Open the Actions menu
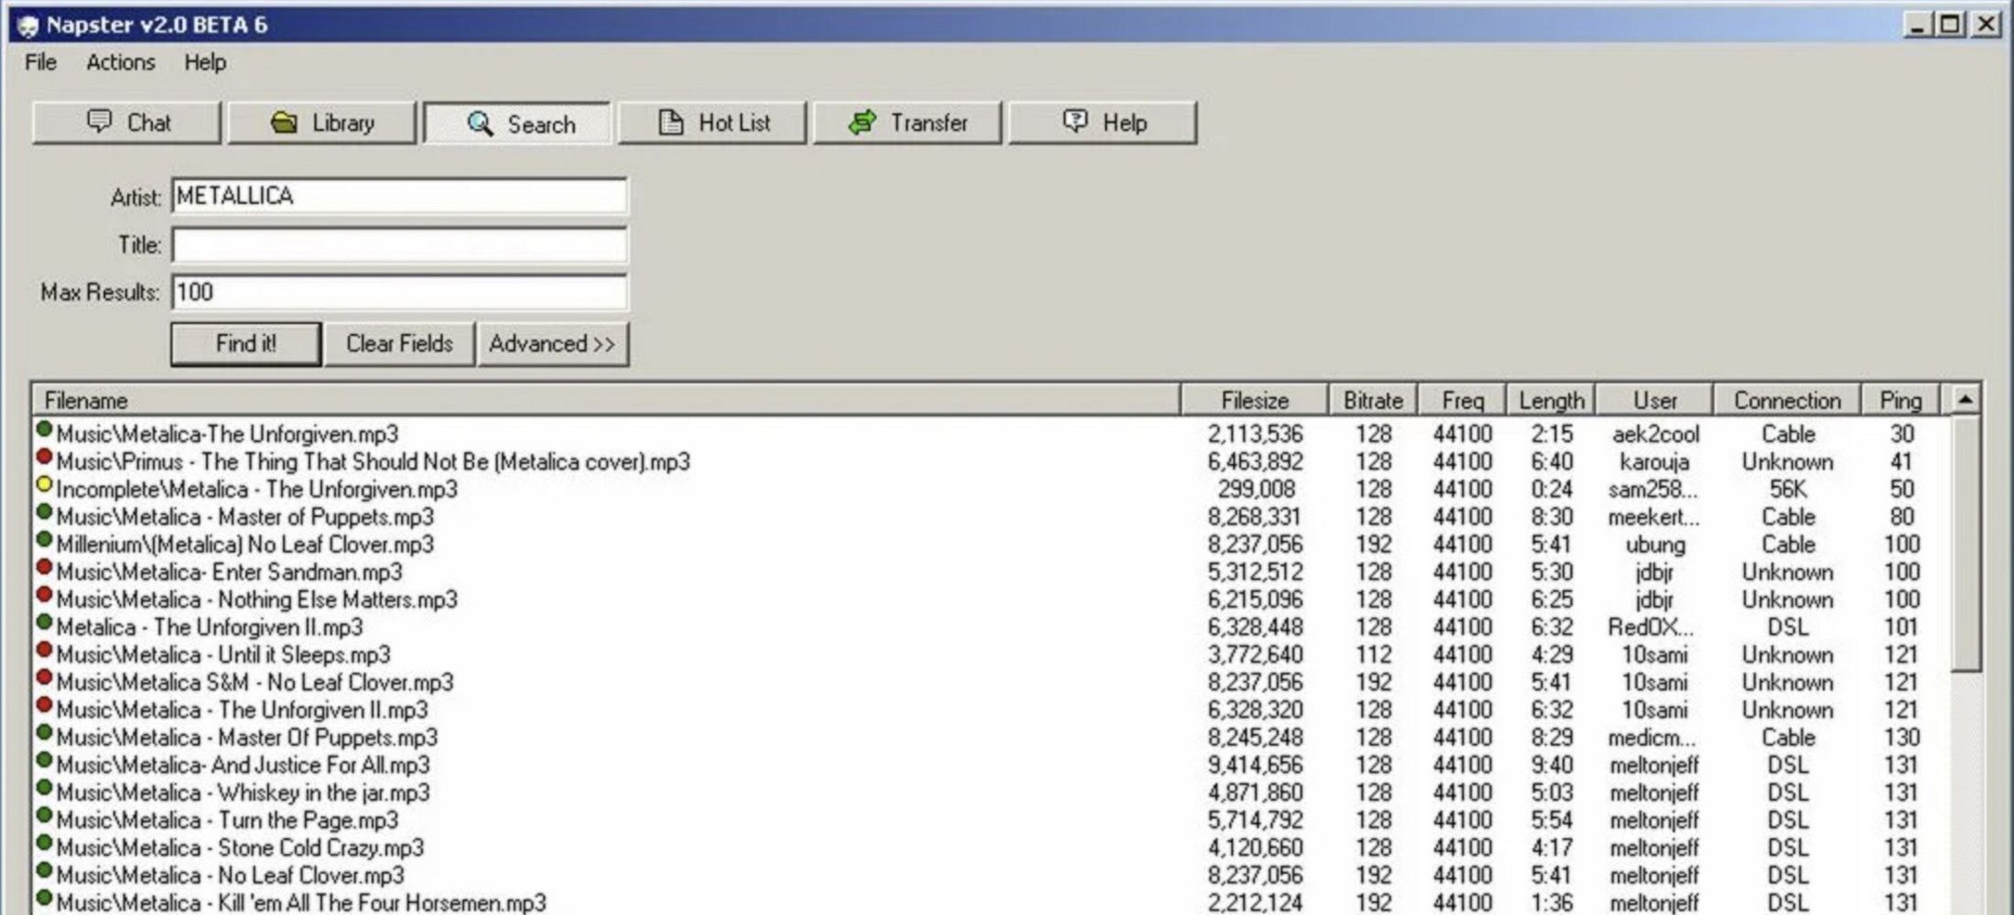This screenshot has width=2014, height=915. pyautogui.click(x=120, y=62)
